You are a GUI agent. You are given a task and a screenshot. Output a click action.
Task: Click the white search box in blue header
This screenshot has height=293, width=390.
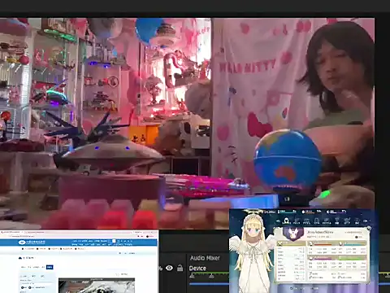[114, 241]
